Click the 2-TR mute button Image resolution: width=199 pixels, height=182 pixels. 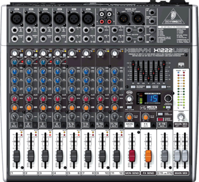click(x=162, y=125)
